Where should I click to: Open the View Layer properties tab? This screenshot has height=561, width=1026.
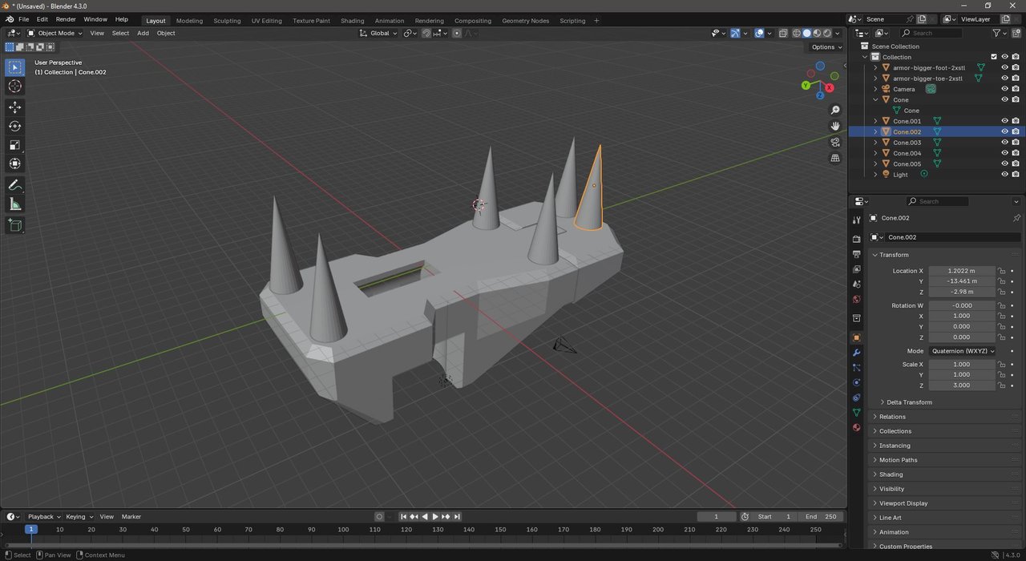click(x=856, y=269)
